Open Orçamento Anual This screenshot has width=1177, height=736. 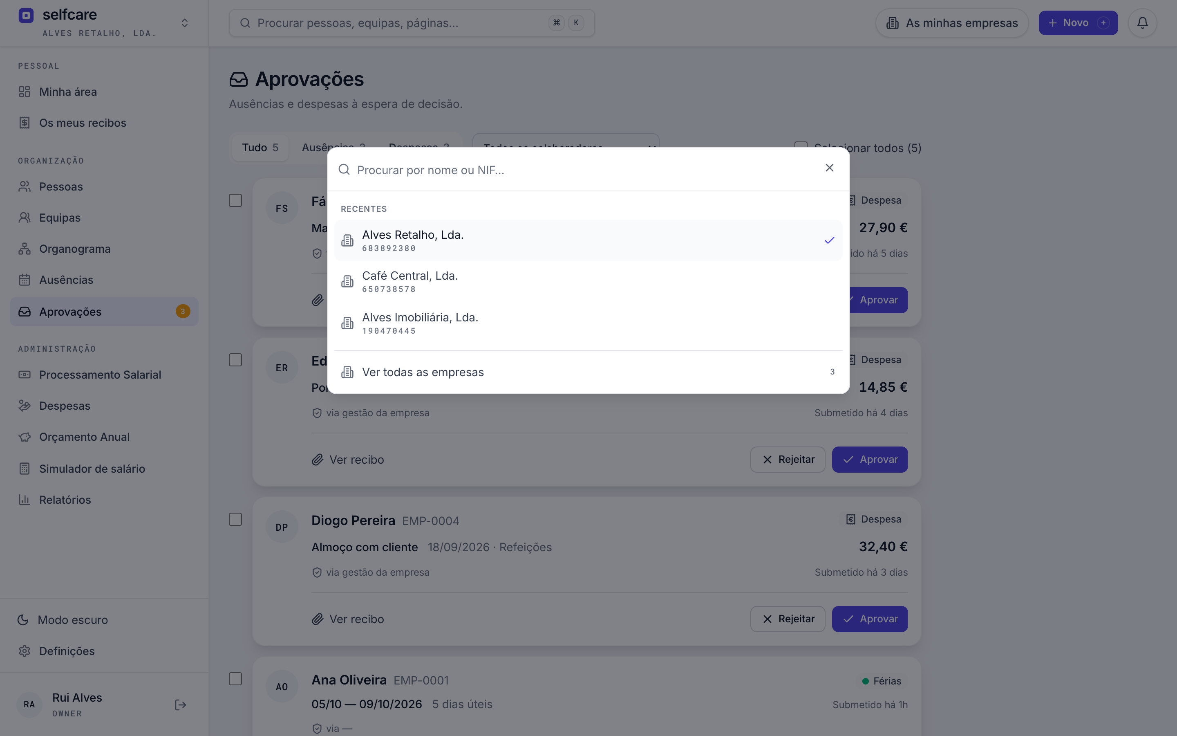[104, 437]
